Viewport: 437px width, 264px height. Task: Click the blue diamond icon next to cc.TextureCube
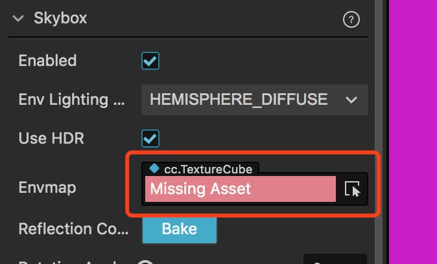pos(154,168)
